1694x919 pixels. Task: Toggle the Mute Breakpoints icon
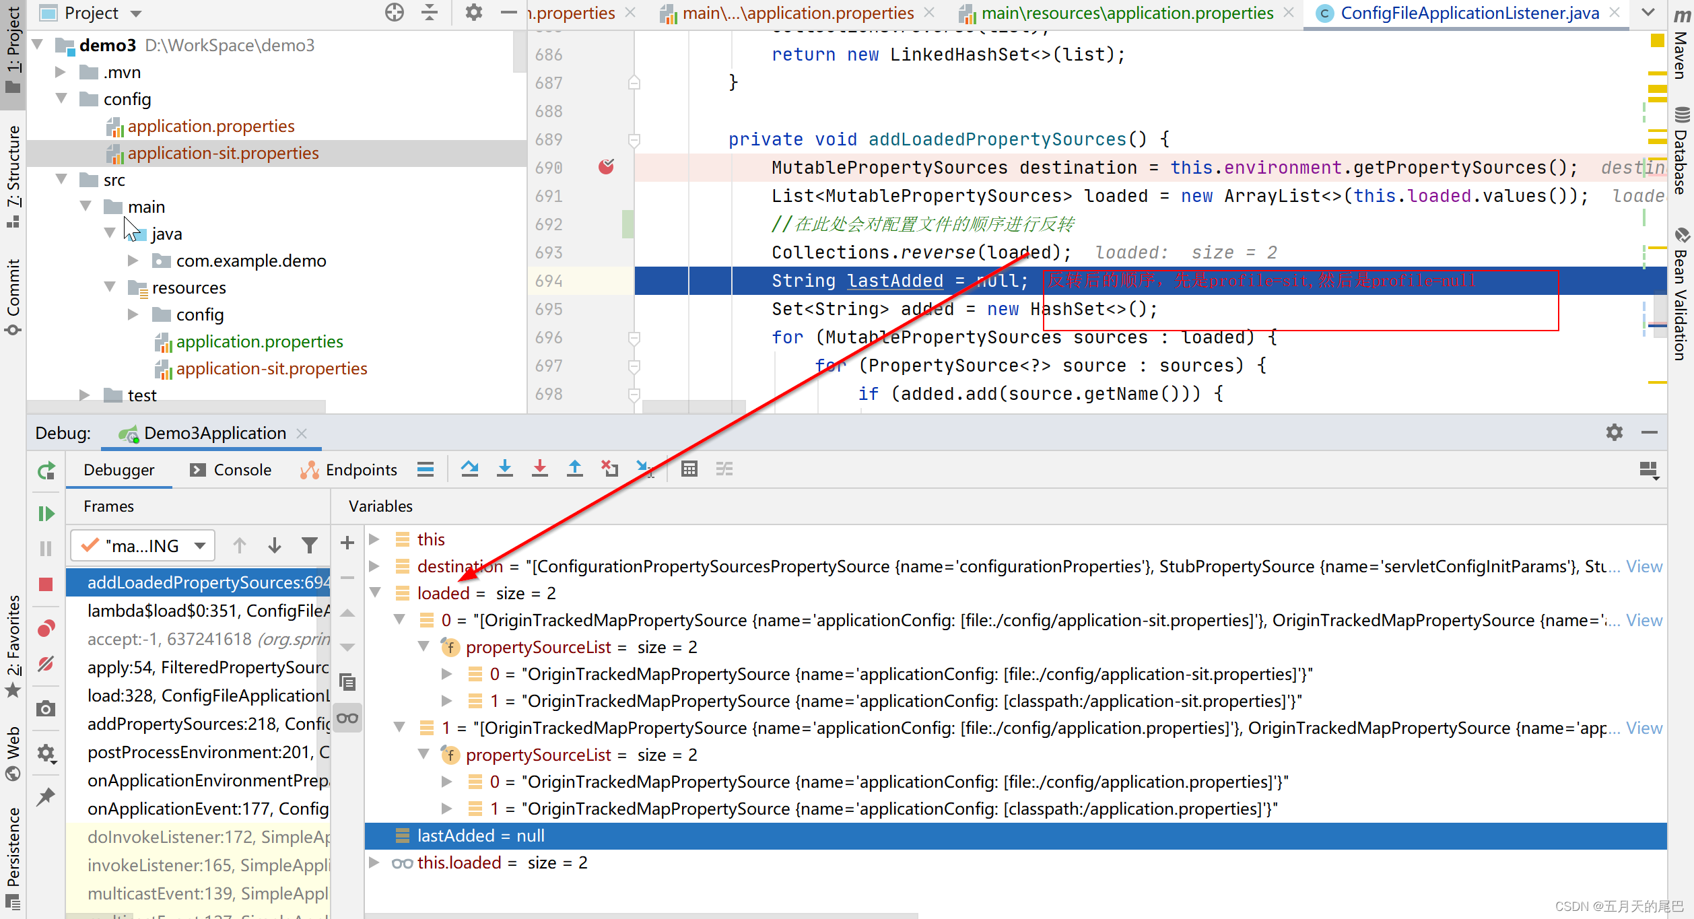[x=46, y=665]
